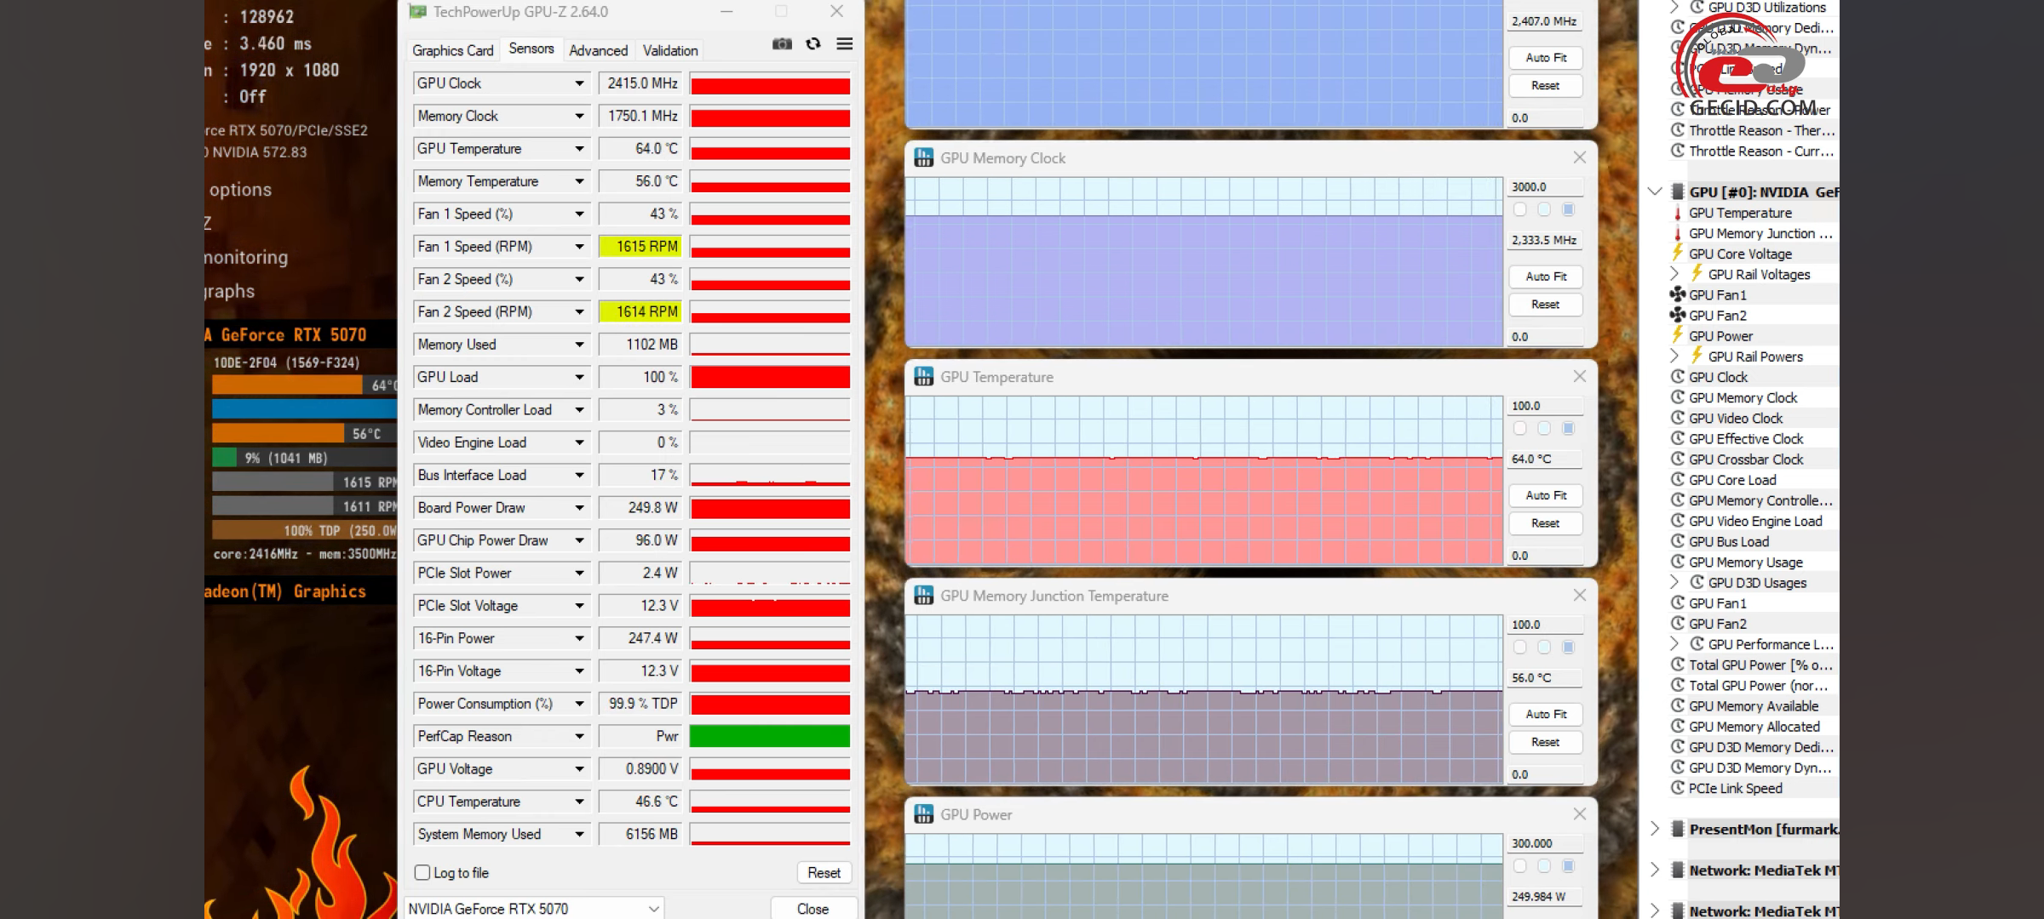
Task: Open the Fan 1 Speed (RPM) dropdown arrow
Action: click(579, 247)
